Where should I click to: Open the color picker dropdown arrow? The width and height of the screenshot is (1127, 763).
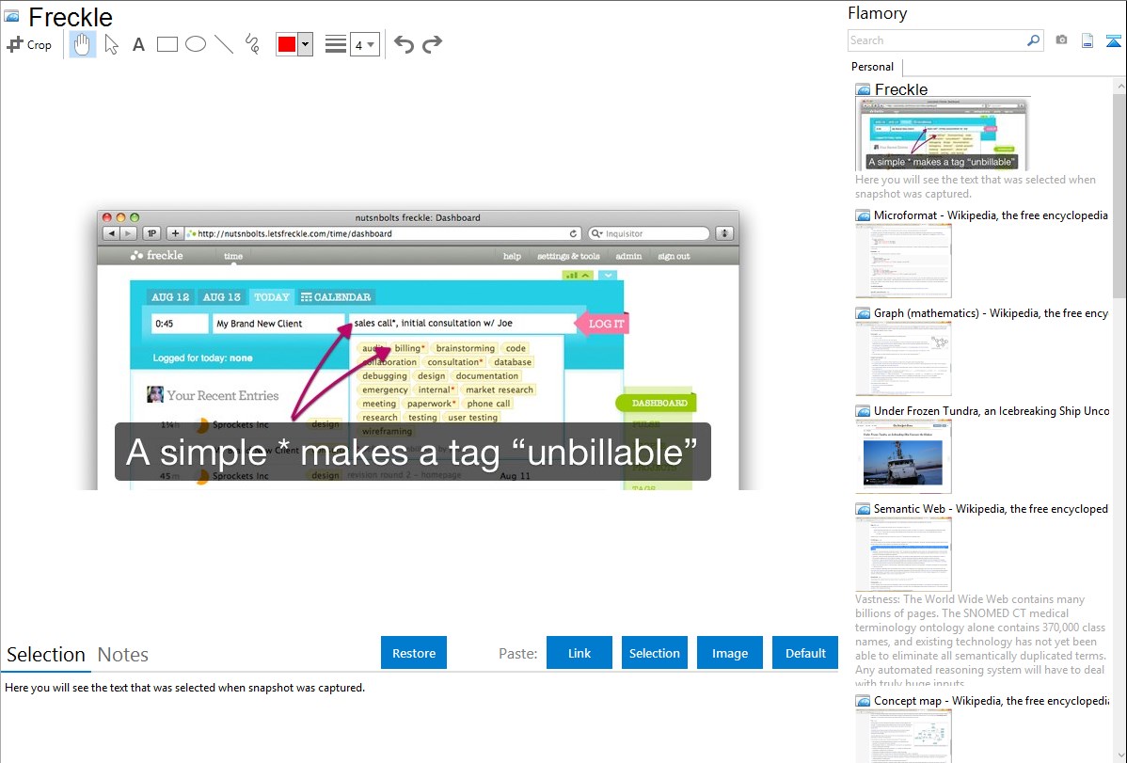tap(306, 44)
